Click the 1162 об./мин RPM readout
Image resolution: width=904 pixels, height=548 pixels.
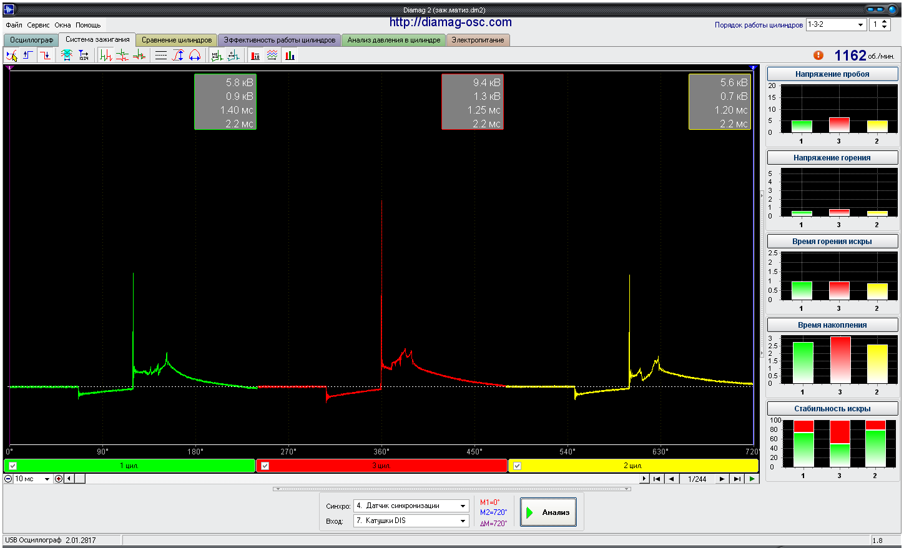click(864, 56)
